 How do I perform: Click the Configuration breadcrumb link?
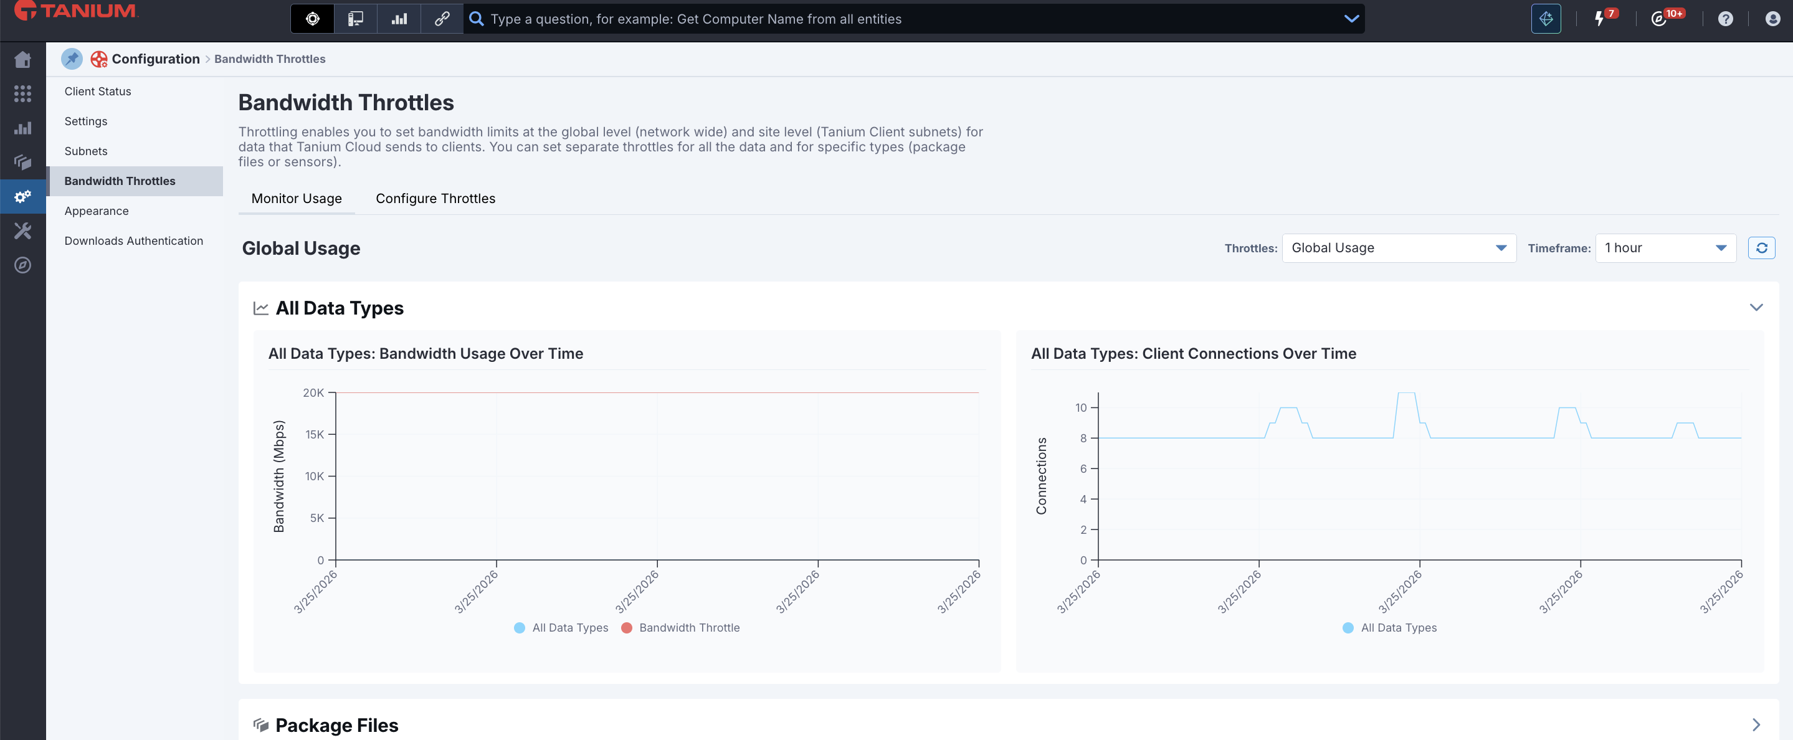point(155,59)
